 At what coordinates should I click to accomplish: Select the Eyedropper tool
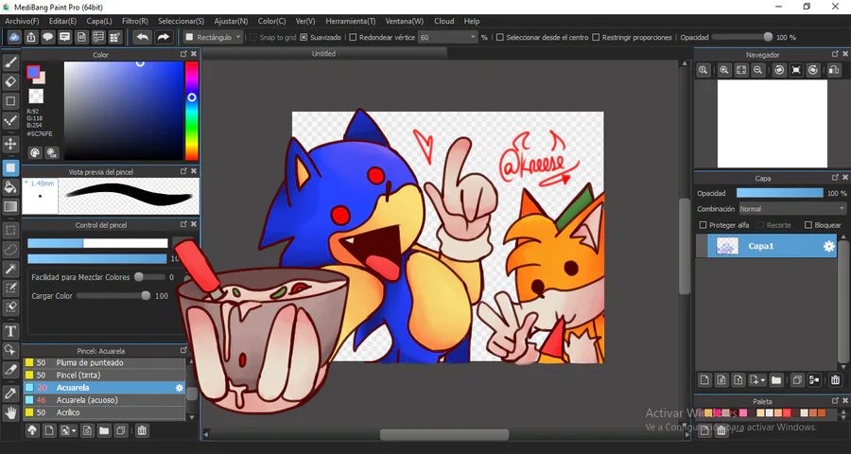coord(10,393)
